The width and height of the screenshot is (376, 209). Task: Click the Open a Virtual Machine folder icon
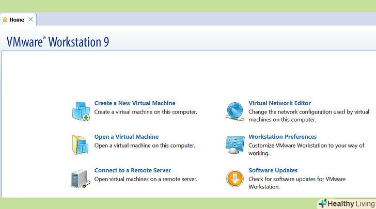tap(81, 145)
